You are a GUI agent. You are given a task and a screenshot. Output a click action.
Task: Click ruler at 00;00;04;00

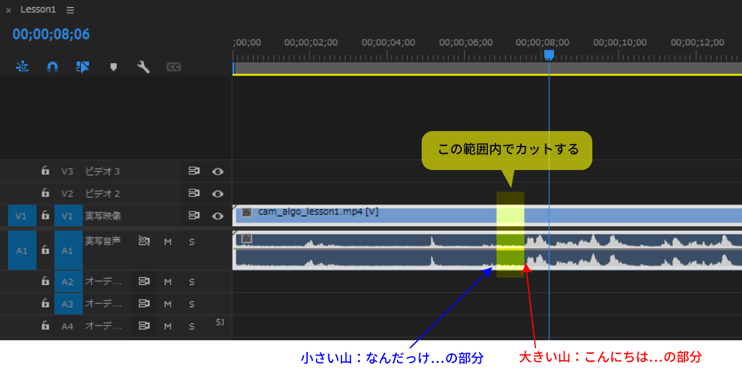388,43
